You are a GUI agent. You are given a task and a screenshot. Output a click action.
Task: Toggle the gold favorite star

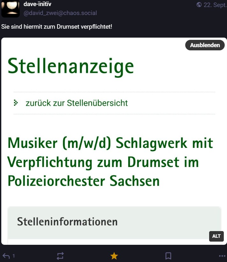point(114,256)
